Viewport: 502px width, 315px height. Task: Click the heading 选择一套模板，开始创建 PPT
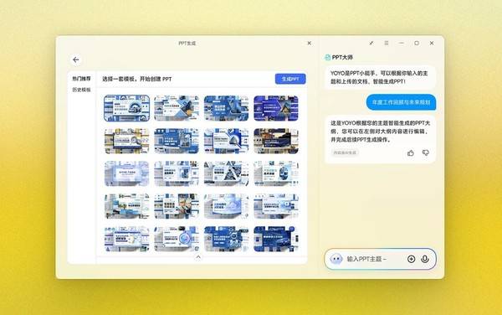[137, 79]
